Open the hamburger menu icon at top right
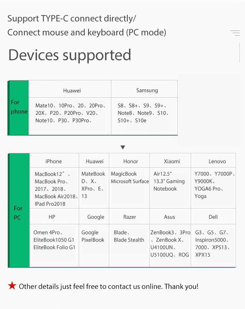 [x=235, y=33]
